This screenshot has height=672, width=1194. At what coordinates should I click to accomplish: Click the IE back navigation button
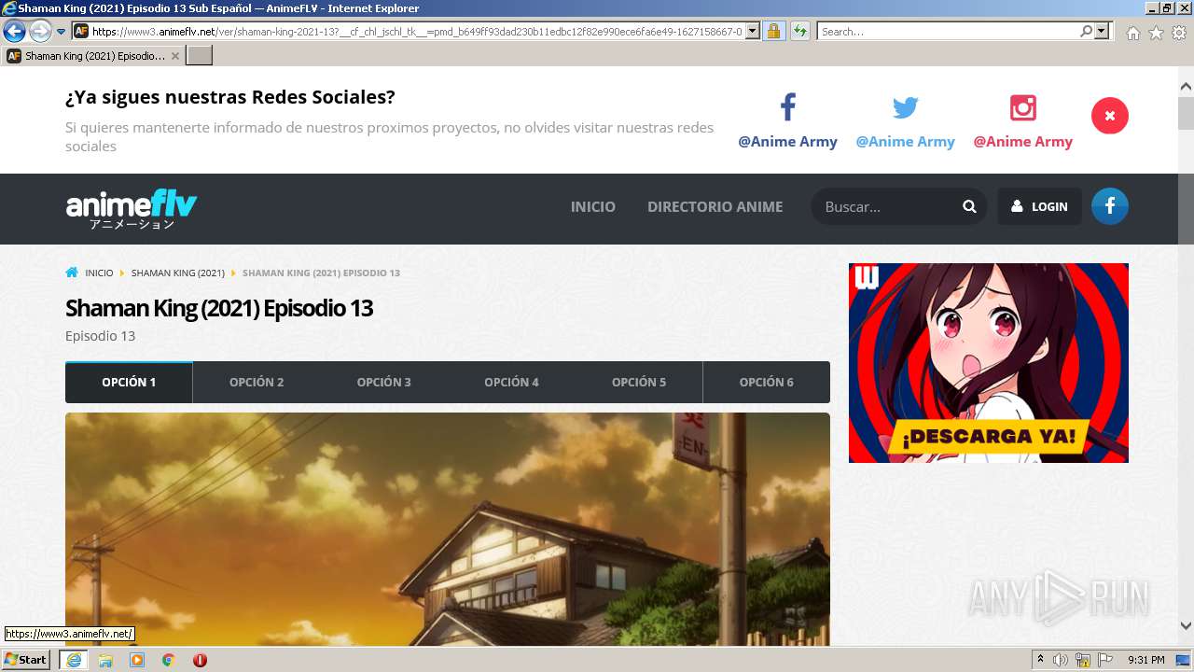coord(14,31)
